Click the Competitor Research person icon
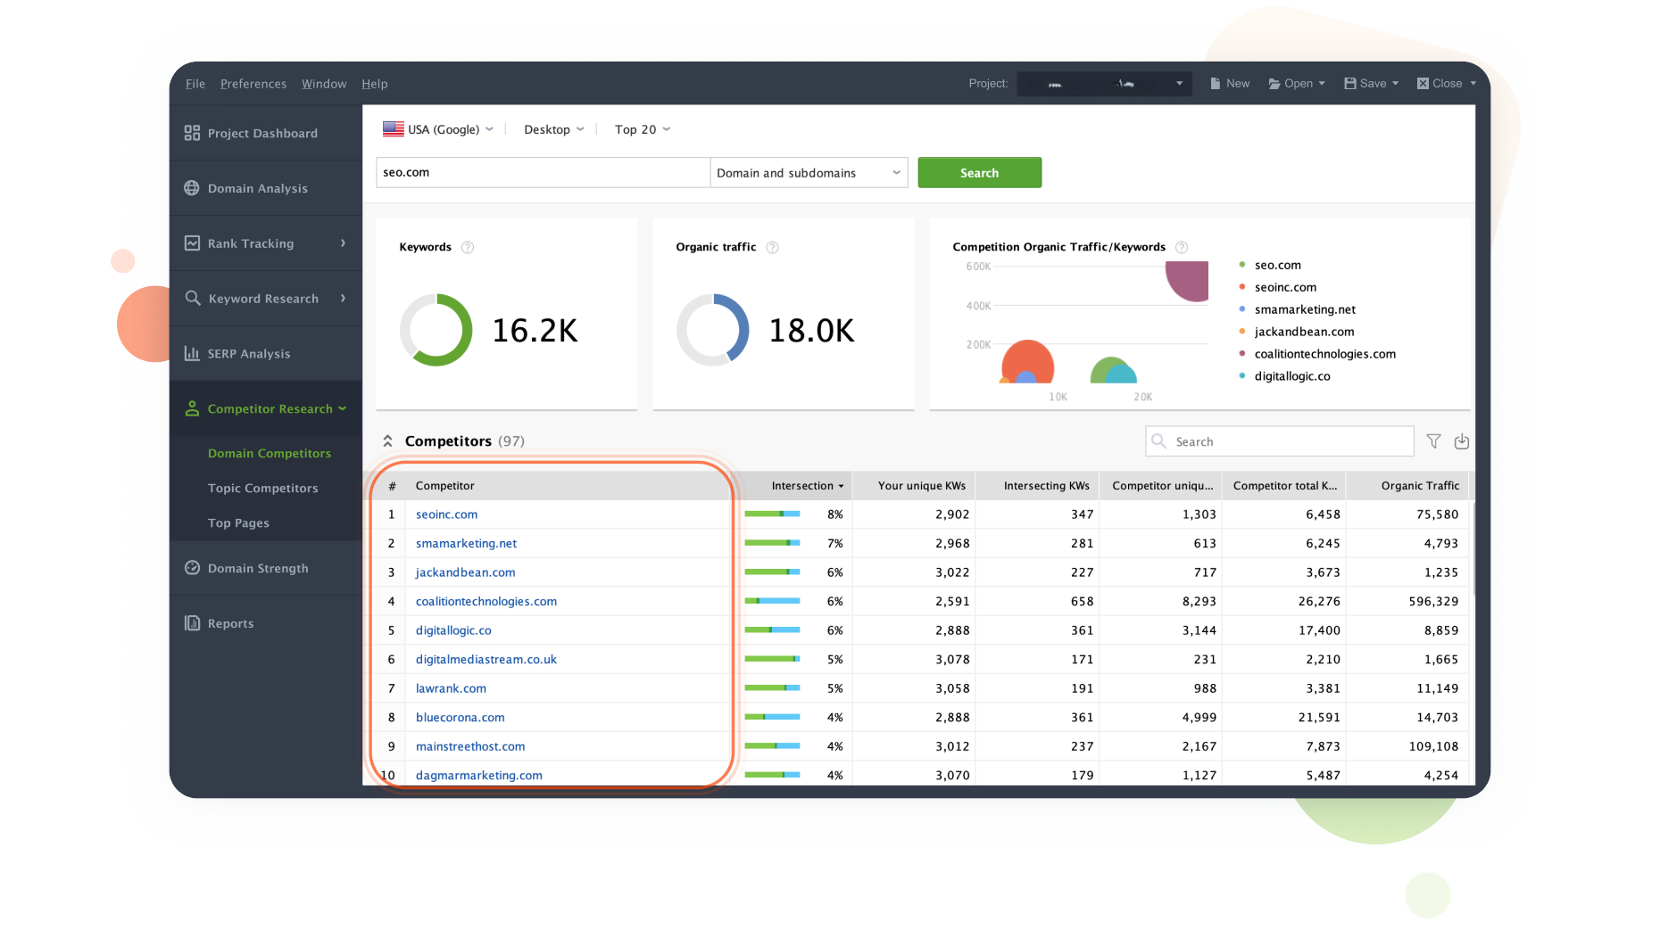This screenshot has height=946, width=1660. coord(192,408)
